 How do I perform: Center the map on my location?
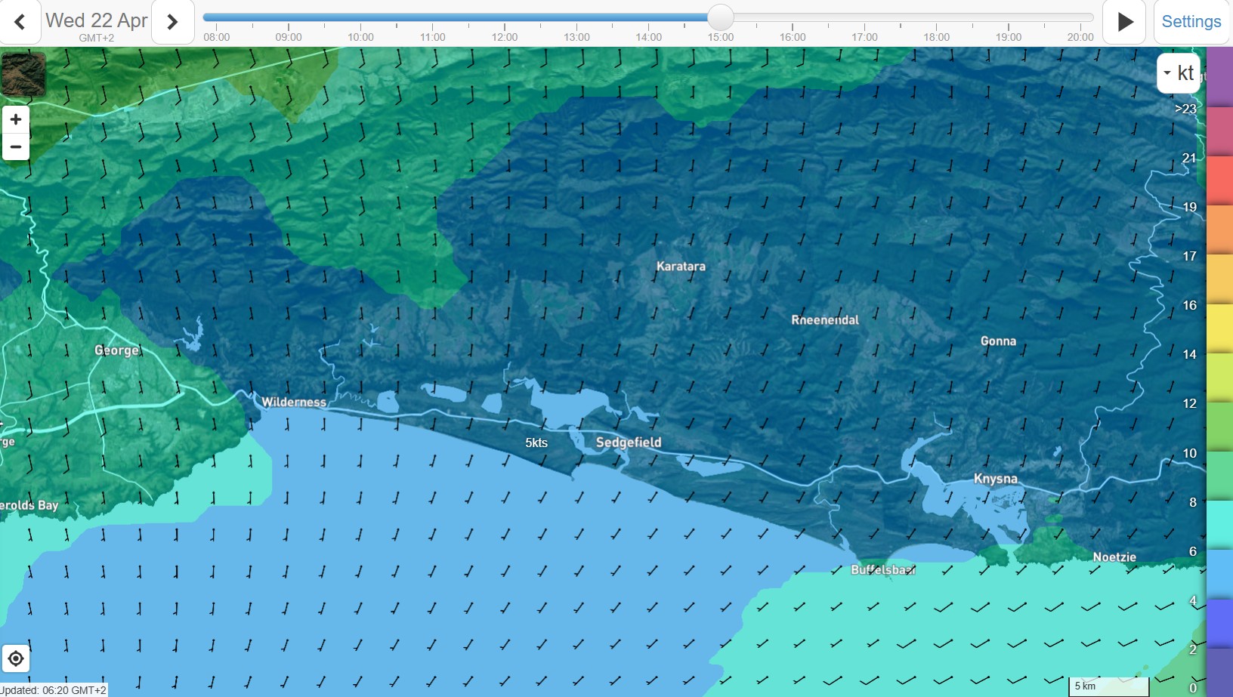coord(16,658)
